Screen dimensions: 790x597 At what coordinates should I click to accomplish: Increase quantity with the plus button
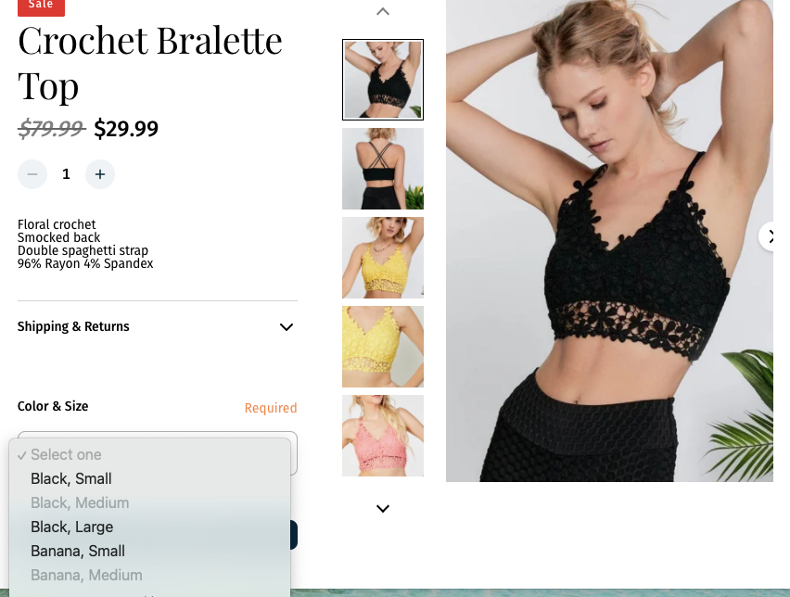click(100, 174)
